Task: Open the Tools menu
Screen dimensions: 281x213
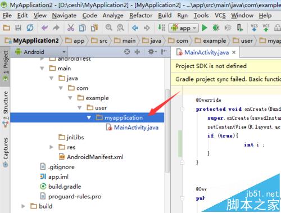Action: point(201,15)
